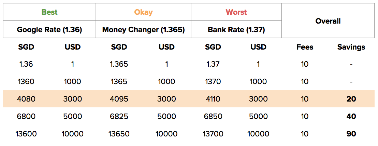The height and width of the screenshot is (146, 378).
Task: Select the Overall header cell
Action: tap(328, 21)
